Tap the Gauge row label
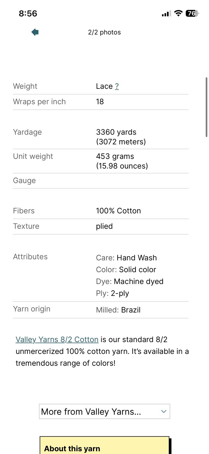Image resolution: width=209 pixels, height=454 pixels. coord(24,180)
